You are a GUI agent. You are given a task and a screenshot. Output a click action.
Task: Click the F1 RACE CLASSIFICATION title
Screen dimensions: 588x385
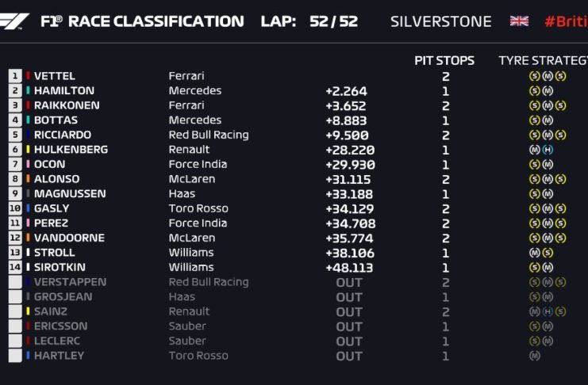[142, 21]
